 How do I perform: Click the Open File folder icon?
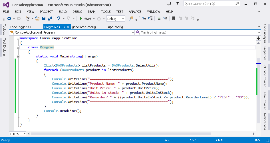[38, 18]
